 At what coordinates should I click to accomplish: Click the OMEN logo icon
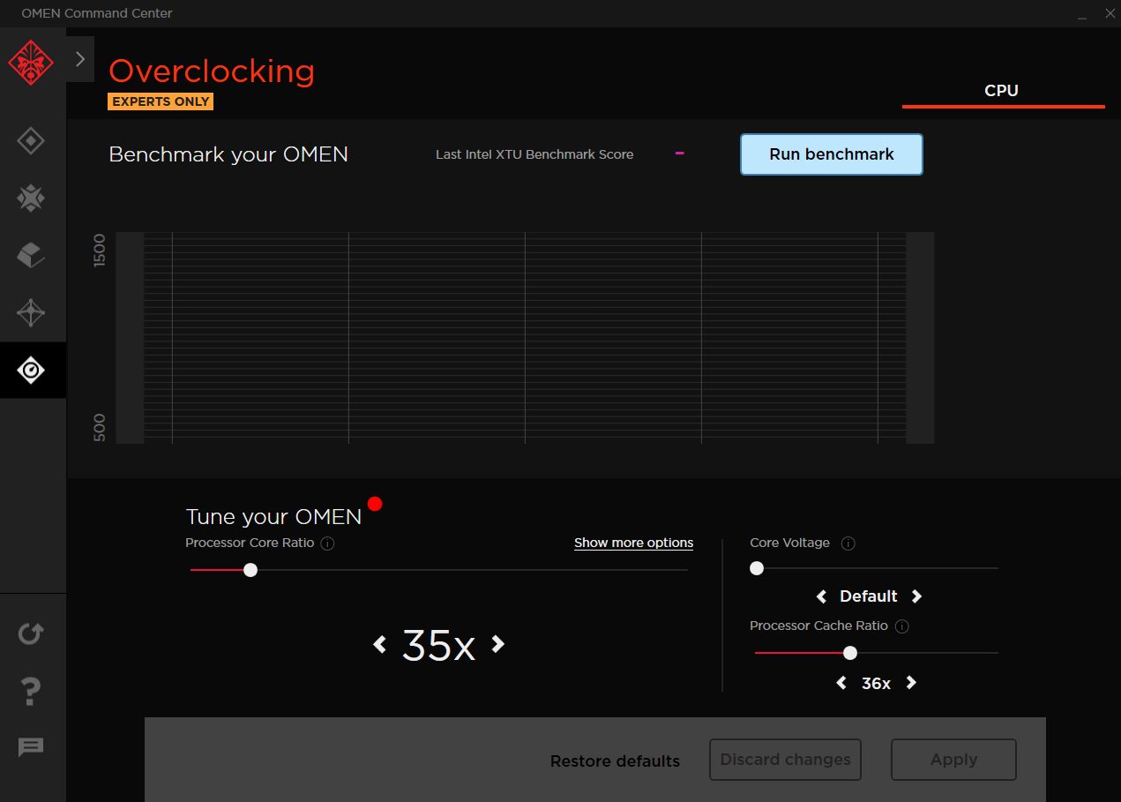click(31, 62)
